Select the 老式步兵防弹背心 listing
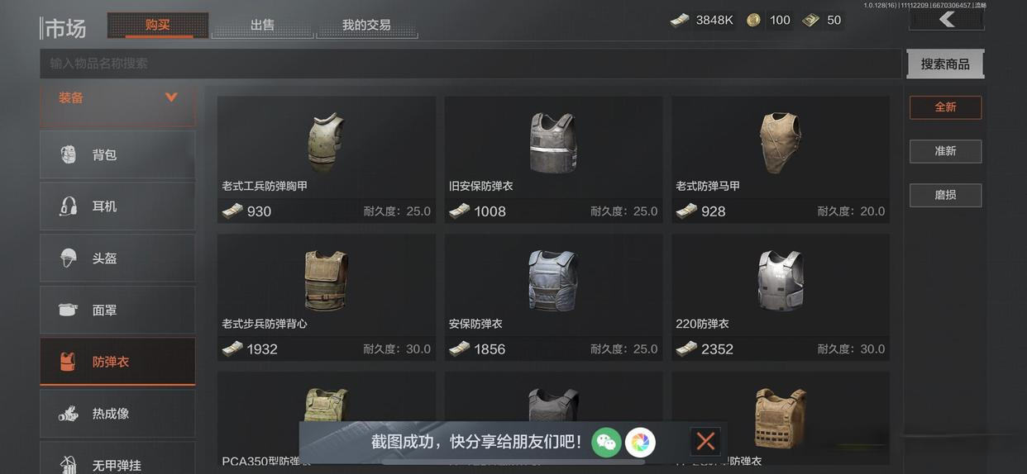This screenshot has width=1027, height=474. coord(327,297)
